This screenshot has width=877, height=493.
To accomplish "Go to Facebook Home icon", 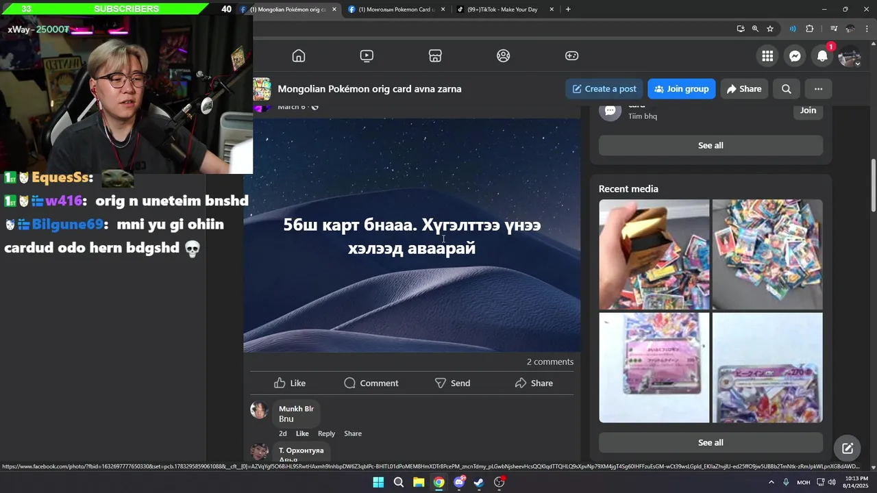I will coord(299,55).
